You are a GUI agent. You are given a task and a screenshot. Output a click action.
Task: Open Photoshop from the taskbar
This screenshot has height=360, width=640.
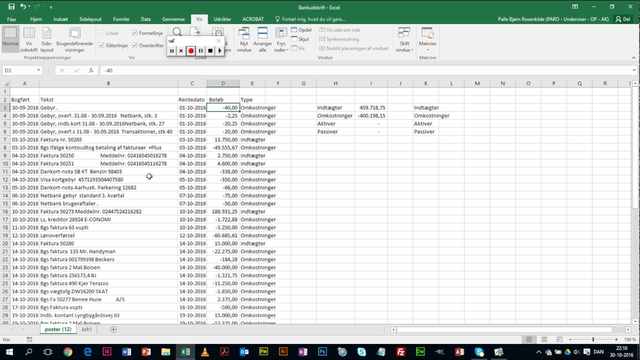(x=322, y=352)
